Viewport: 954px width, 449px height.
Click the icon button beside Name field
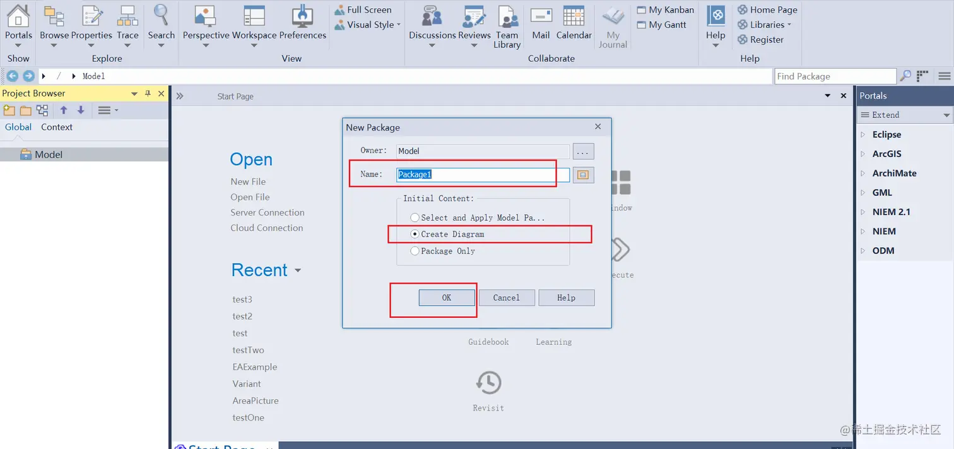coord(584,175)
